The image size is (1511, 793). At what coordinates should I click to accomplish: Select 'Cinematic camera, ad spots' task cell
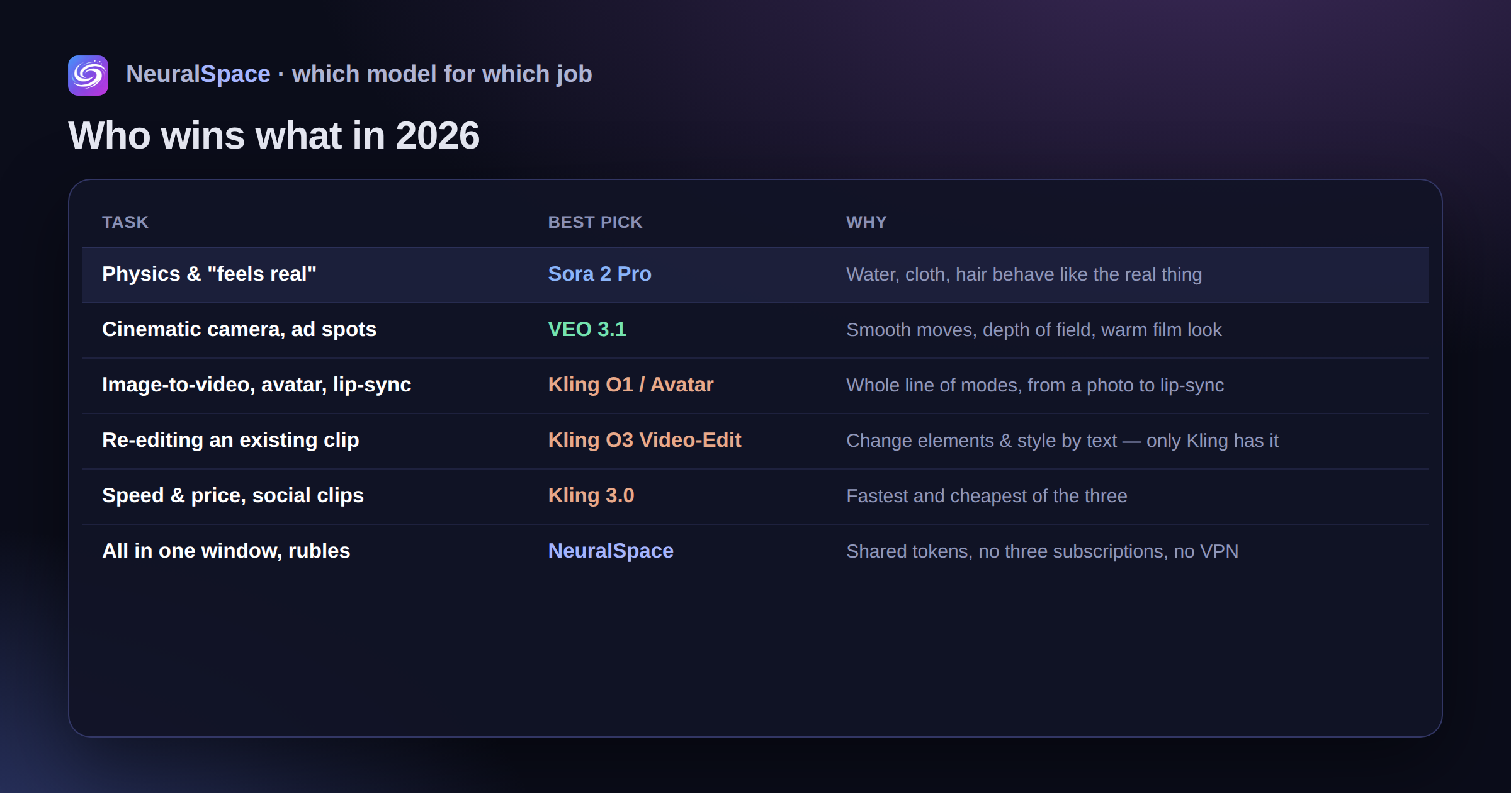(239, 329)
